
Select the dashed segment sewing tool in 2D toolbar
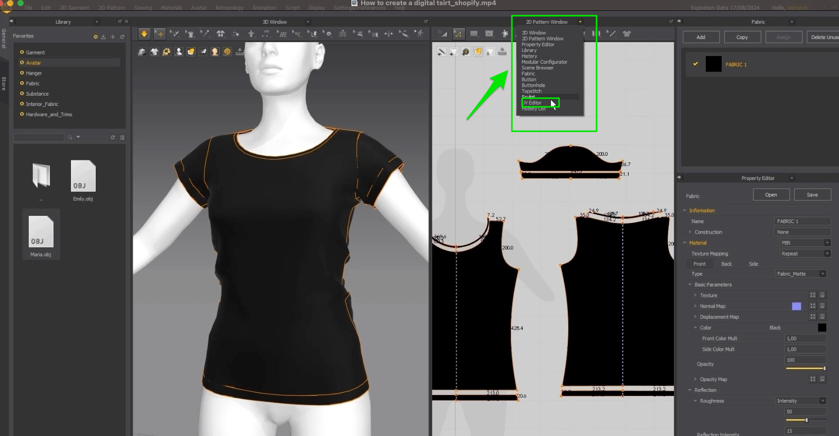point(611,34)
